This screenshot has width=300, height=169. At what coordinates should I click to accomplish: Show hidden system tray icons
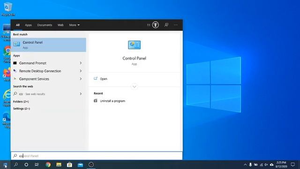point(245,165)
